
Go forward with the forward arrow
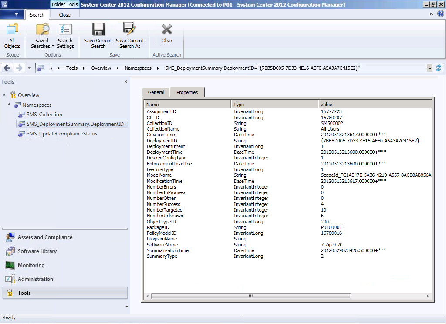(19, 68)
